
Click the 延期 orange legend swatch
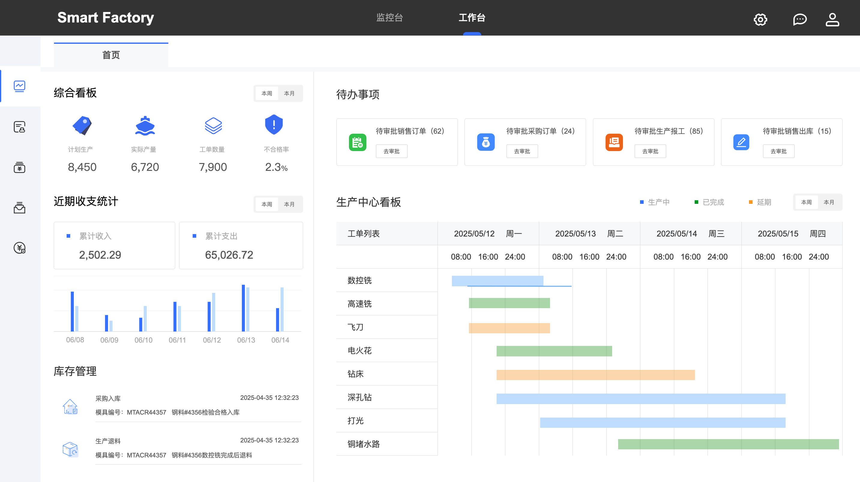tap(750, 202)
